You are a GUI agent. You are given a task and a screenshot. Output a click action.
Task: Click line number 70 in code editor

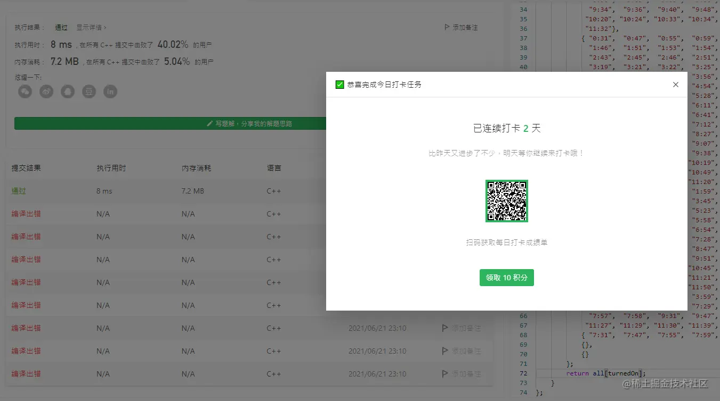[x=523, y=354]
